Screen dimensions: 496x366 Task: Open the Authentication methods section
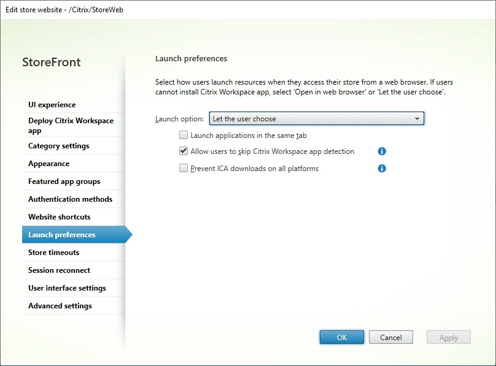(x=69, y=199)
